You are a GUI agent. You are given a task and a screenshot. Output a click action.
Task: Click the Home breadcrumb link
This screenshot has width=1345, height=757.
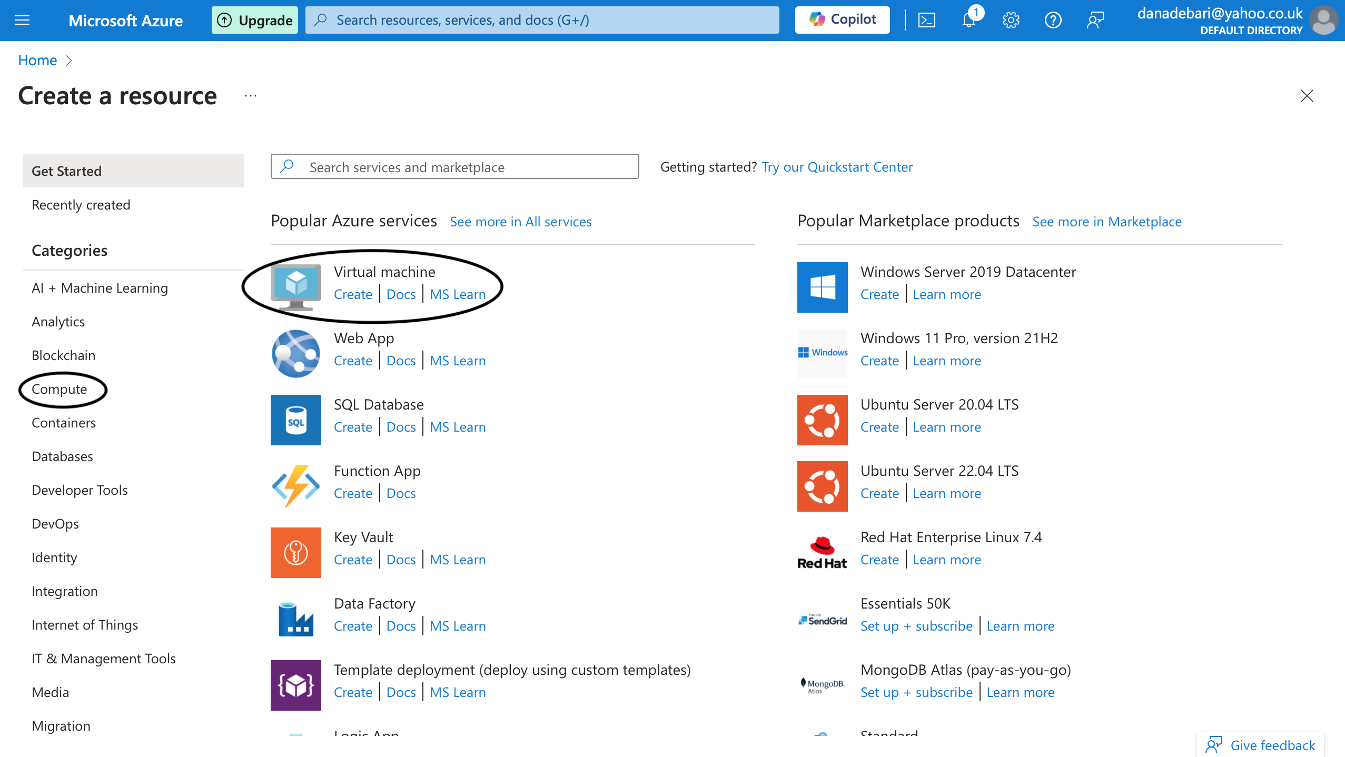pos(37,60)
